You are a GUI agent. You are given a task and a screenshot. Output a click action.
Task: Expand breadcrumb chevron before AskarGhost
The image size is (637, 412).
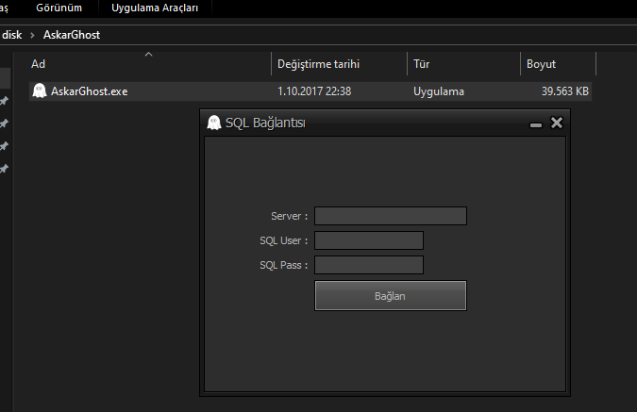coord(32,35)
